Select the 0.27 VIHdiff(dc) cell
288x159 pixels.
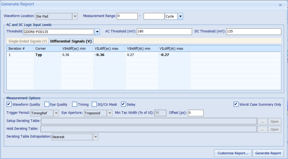coord(141,55)
